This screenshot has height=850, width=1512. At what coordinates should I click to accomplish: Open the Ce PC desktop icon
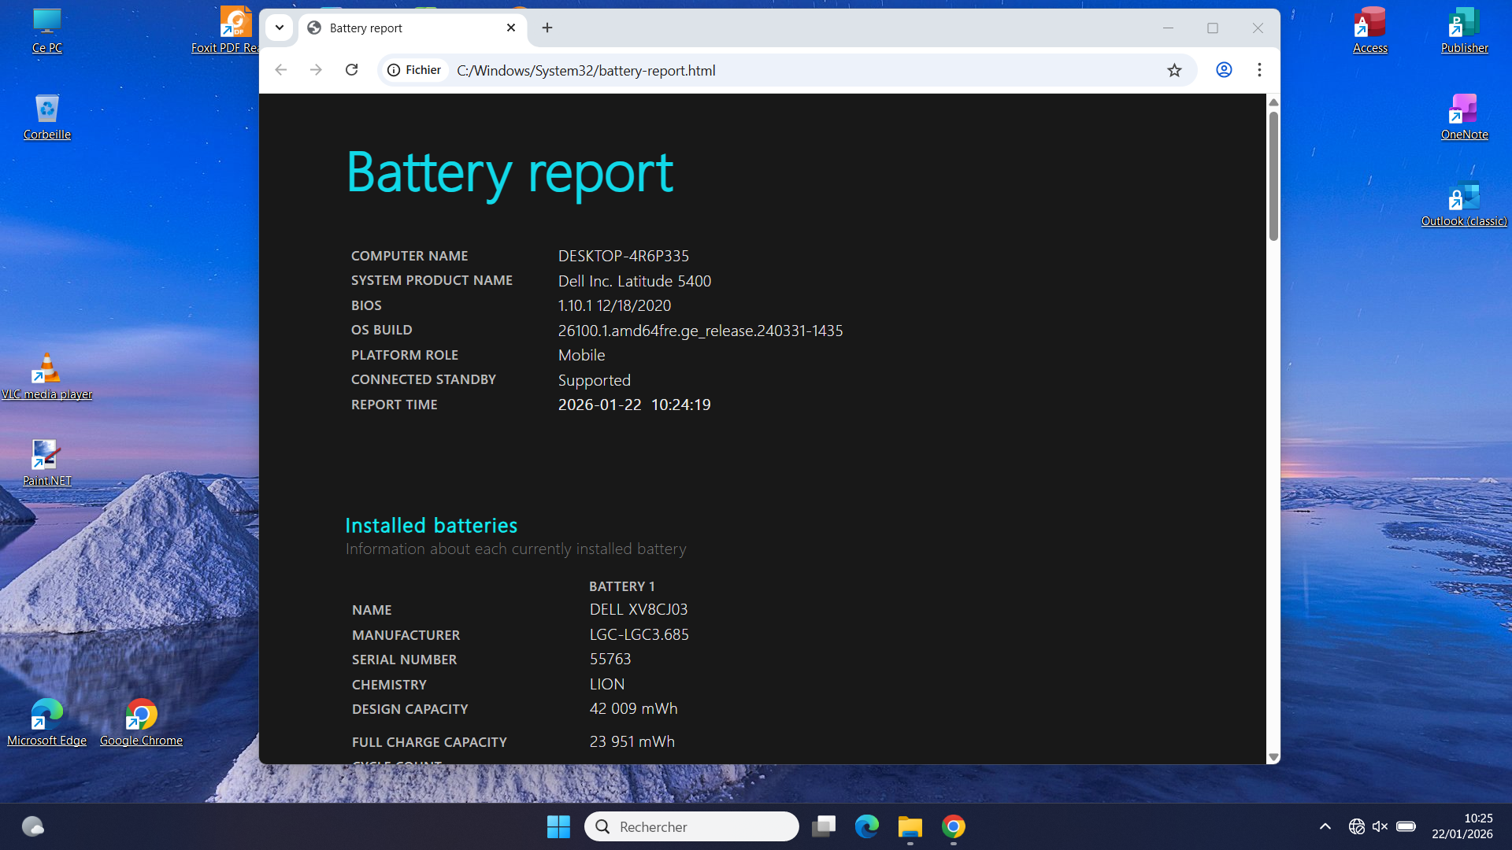coord(47,31)
